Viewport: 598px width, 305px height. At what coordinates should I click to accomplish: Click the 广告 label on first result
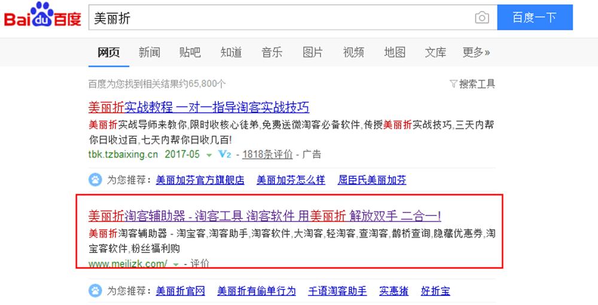click(x=312, y=154)
